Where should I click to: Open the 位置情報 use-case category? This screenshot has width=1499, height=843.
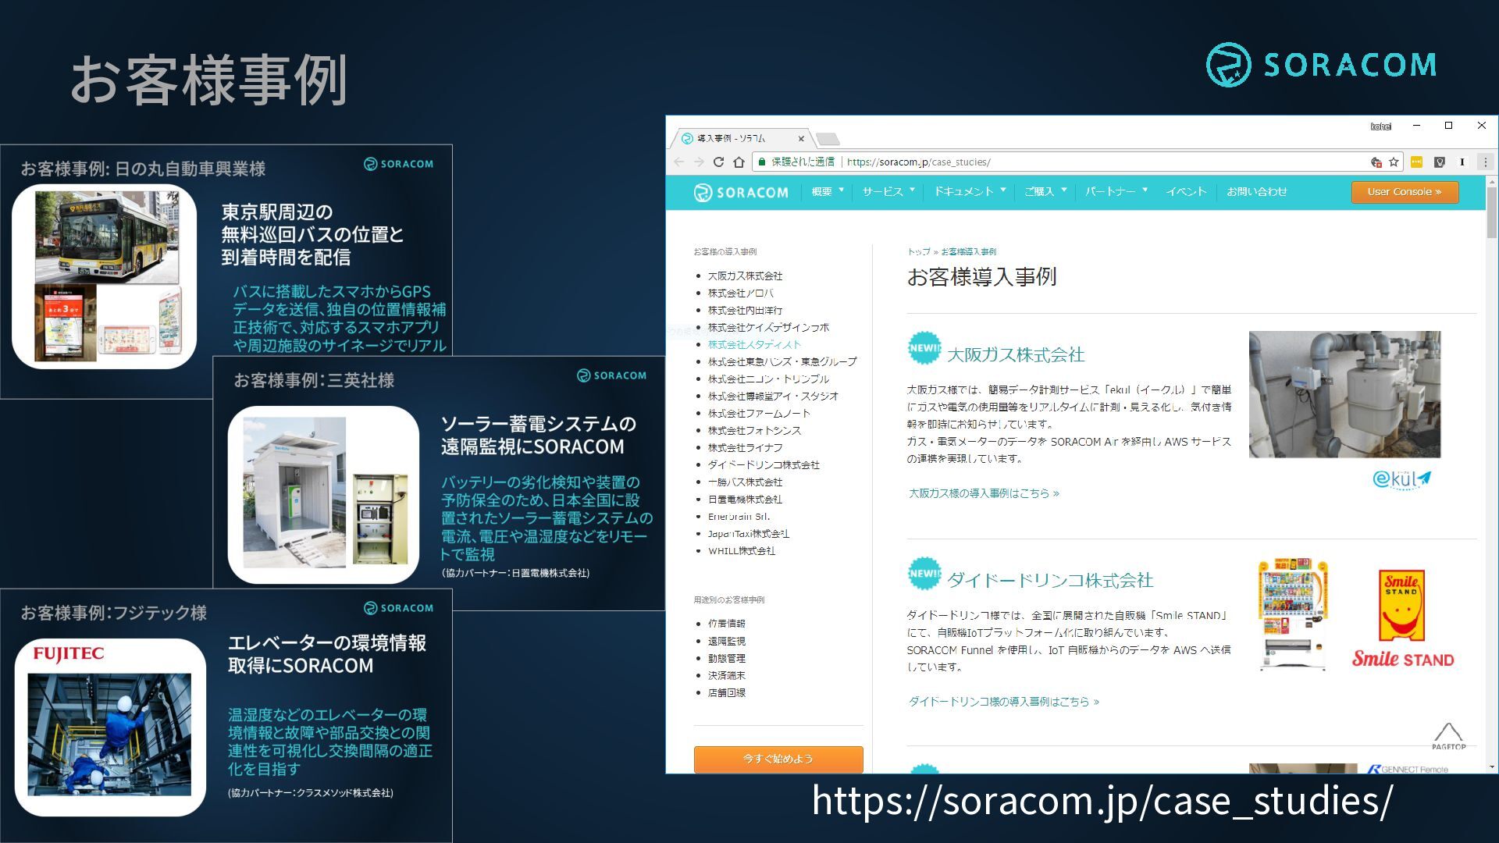(726, 624)
